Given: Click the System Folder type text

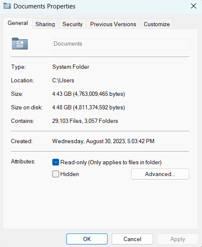Looking at the screenshot, I should (71, 67).
